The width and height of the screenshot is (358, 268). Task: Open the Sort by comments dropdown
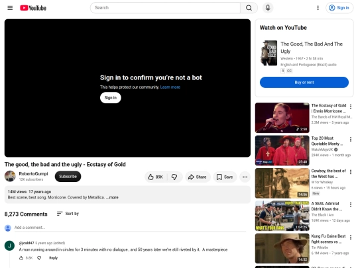[x=68, y=214]
